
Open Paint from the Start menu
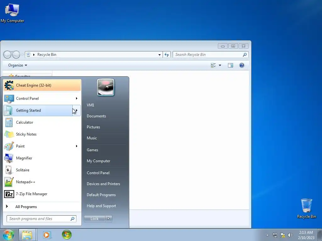tap(42, 146)
